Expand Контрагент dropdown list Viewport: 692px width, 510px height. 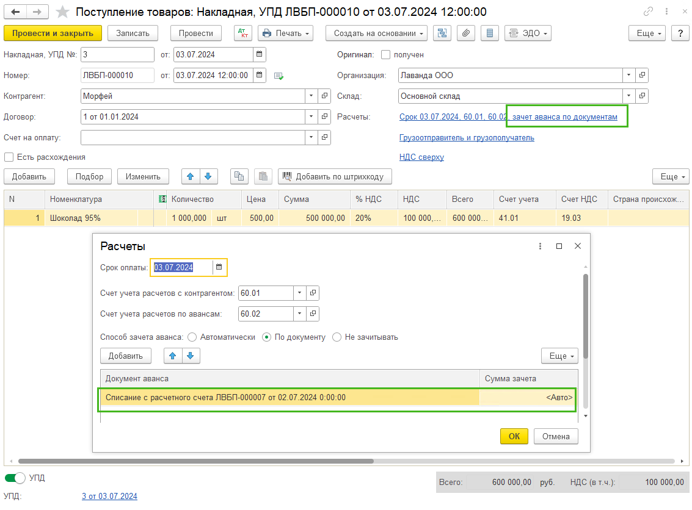pyautogui.click(x=311, y=96)
